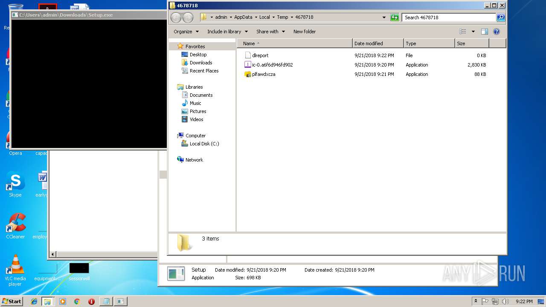Click the Setup application icon in details pane
546x307 pixels.
(x=176, y=274)
